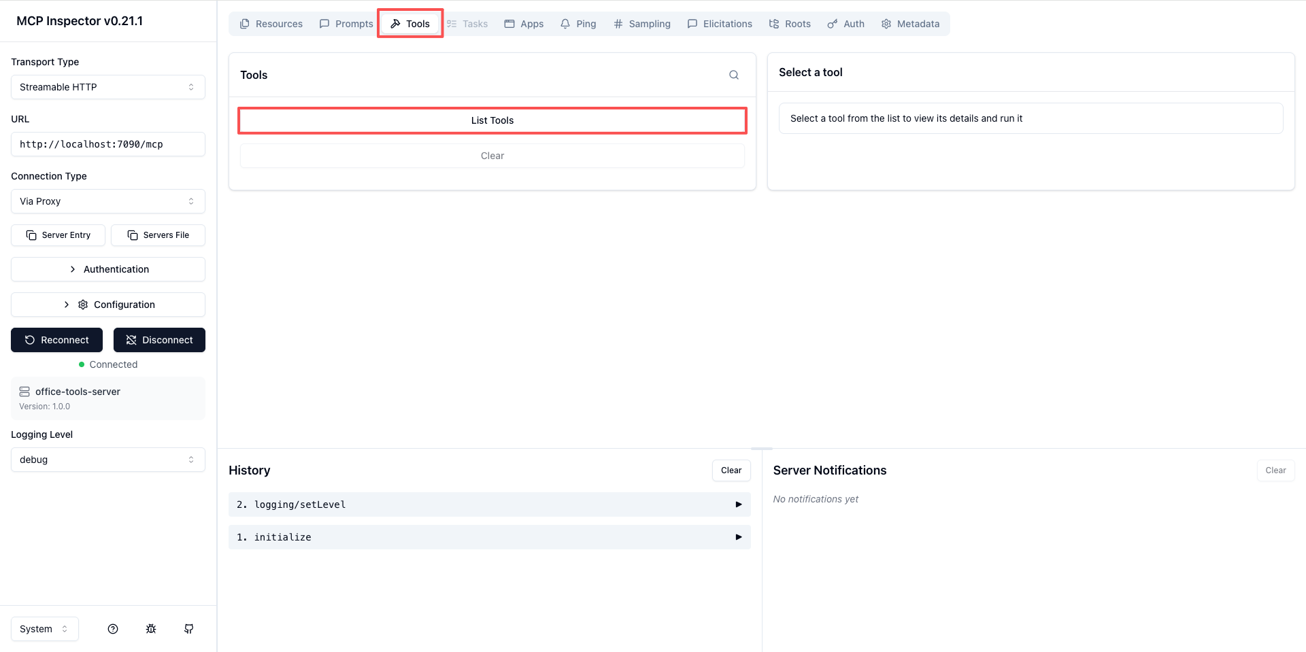1306x652 pixels.
Task: Click the Disconnect button
Action: pos(159,340)
